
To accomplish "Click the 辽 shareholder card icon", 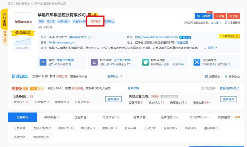I will [94, 62].
